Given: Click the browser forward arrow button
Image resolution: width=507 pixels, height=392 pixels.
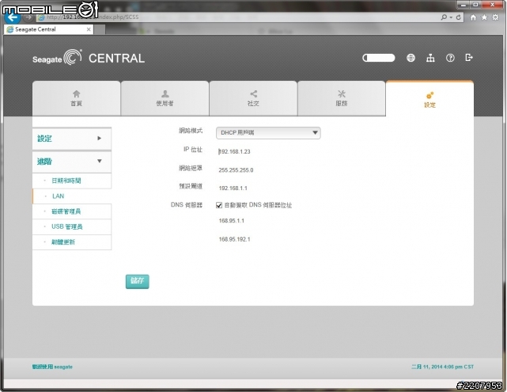Looking at the screenshot, I should pyautogui.click(x=28, y=17).
